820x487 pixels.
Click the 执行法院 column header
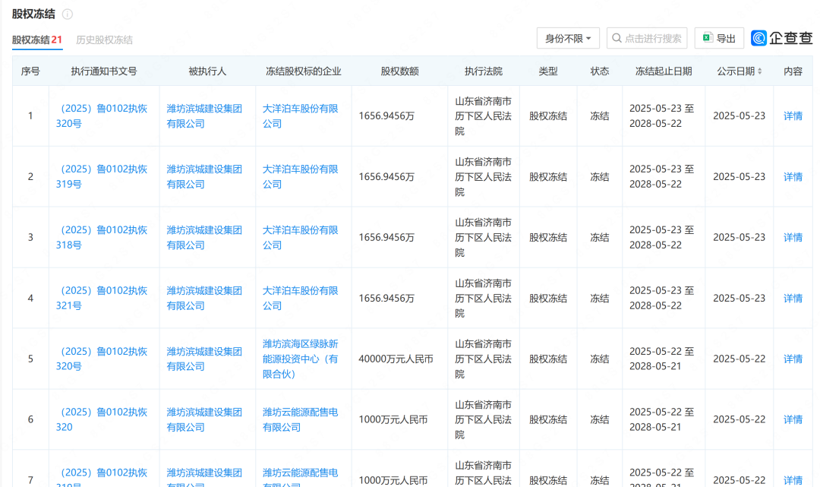click(484, 71)
